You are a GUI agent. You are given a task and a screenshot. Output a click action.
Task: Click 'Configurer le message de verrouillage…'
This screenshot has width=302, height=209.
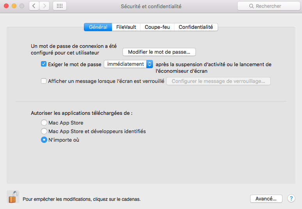[x=219, y=81]
